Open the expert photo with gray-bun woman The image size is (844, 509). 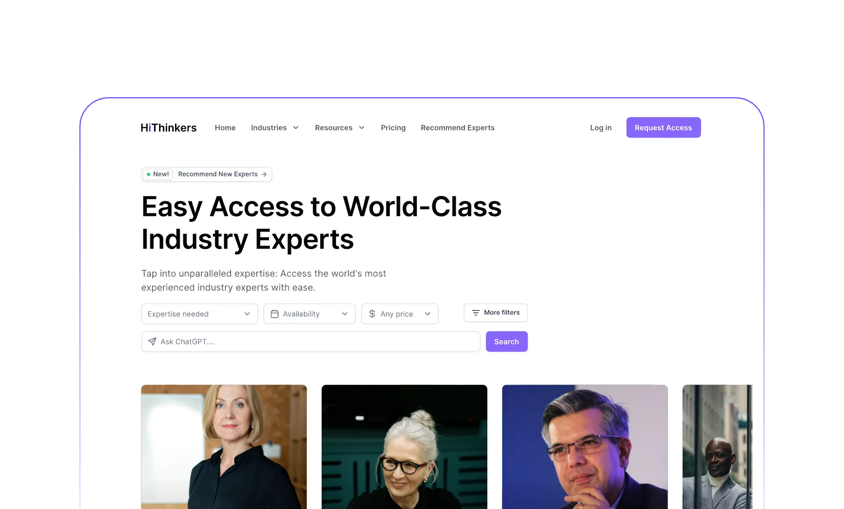pos(404,447)
